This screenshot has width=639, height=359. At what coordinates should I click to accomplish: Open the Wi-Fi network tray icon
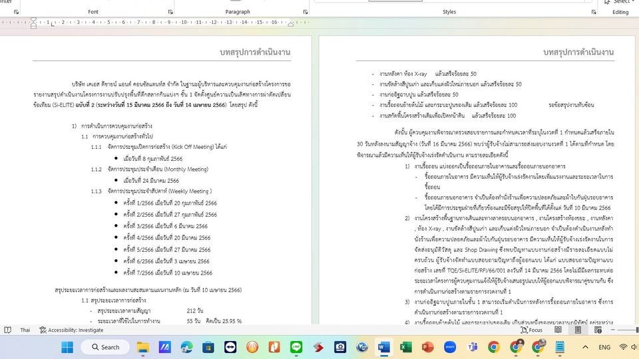pos(623,347)
